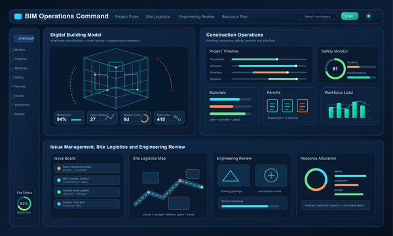Click the wireframe building model cube
Viewport: 393px width, 236px height.
[116, 78]
